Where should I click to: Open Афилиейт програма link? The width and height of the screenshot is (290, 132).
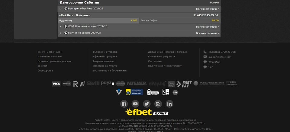pyautogui.click(x=105, y=57)
